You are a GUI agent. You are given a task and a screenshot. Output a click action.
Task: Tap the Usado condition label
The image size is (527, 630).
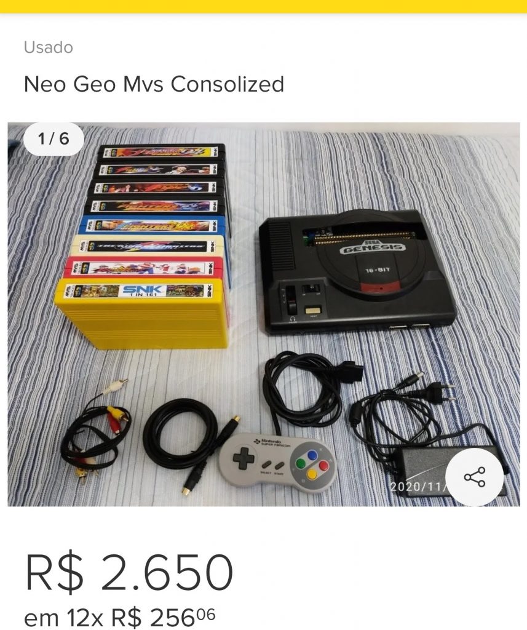click(x=49, y=47)
